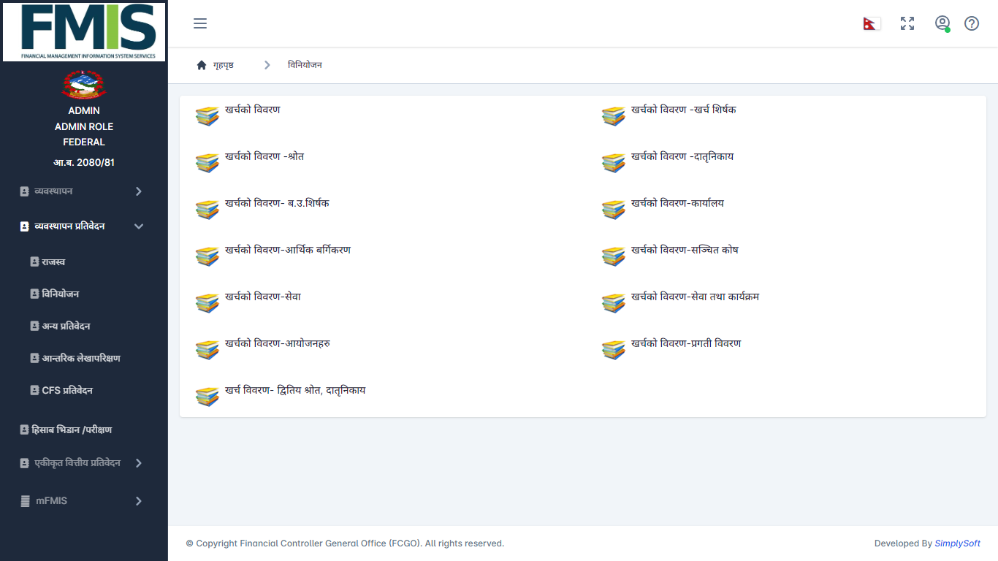The height and width of the screenshot is (561, 998).
Task: Click the home icon in breadcrumb
Action: coord(202,65)
